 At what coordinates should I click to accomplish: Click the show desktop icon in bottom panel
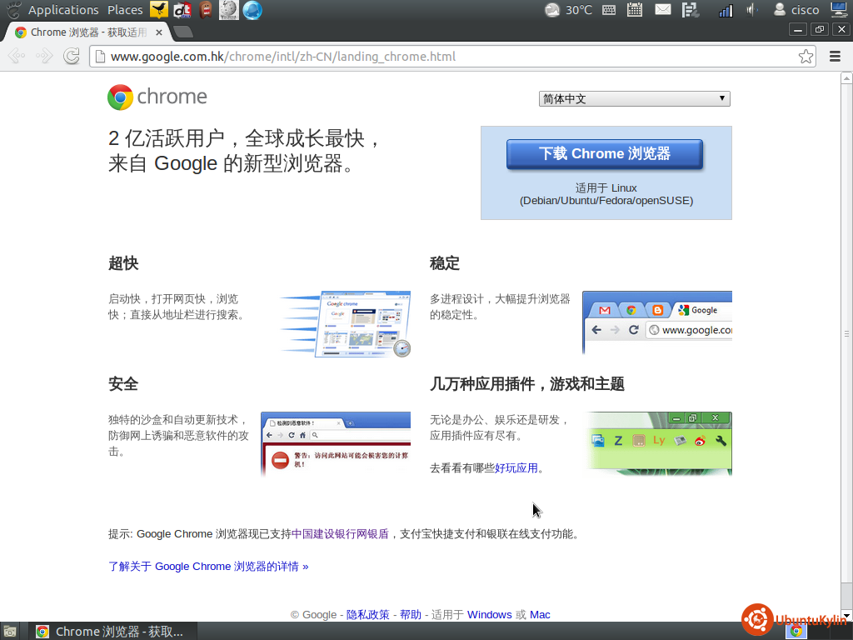[11, 632]
